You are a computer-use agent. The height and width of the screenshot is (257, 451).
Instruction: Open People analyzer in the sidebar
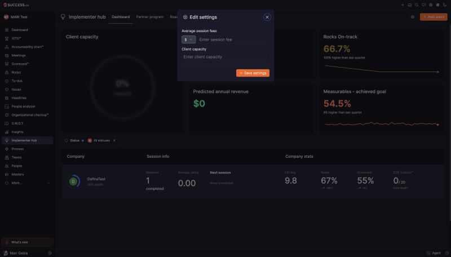tap(27, 107)
